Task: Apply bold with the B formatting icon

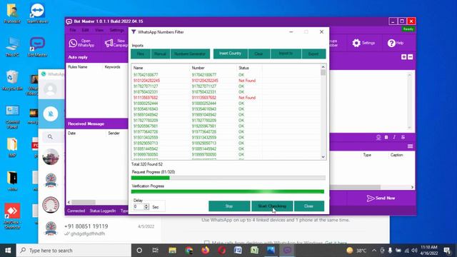Action: 386,137
